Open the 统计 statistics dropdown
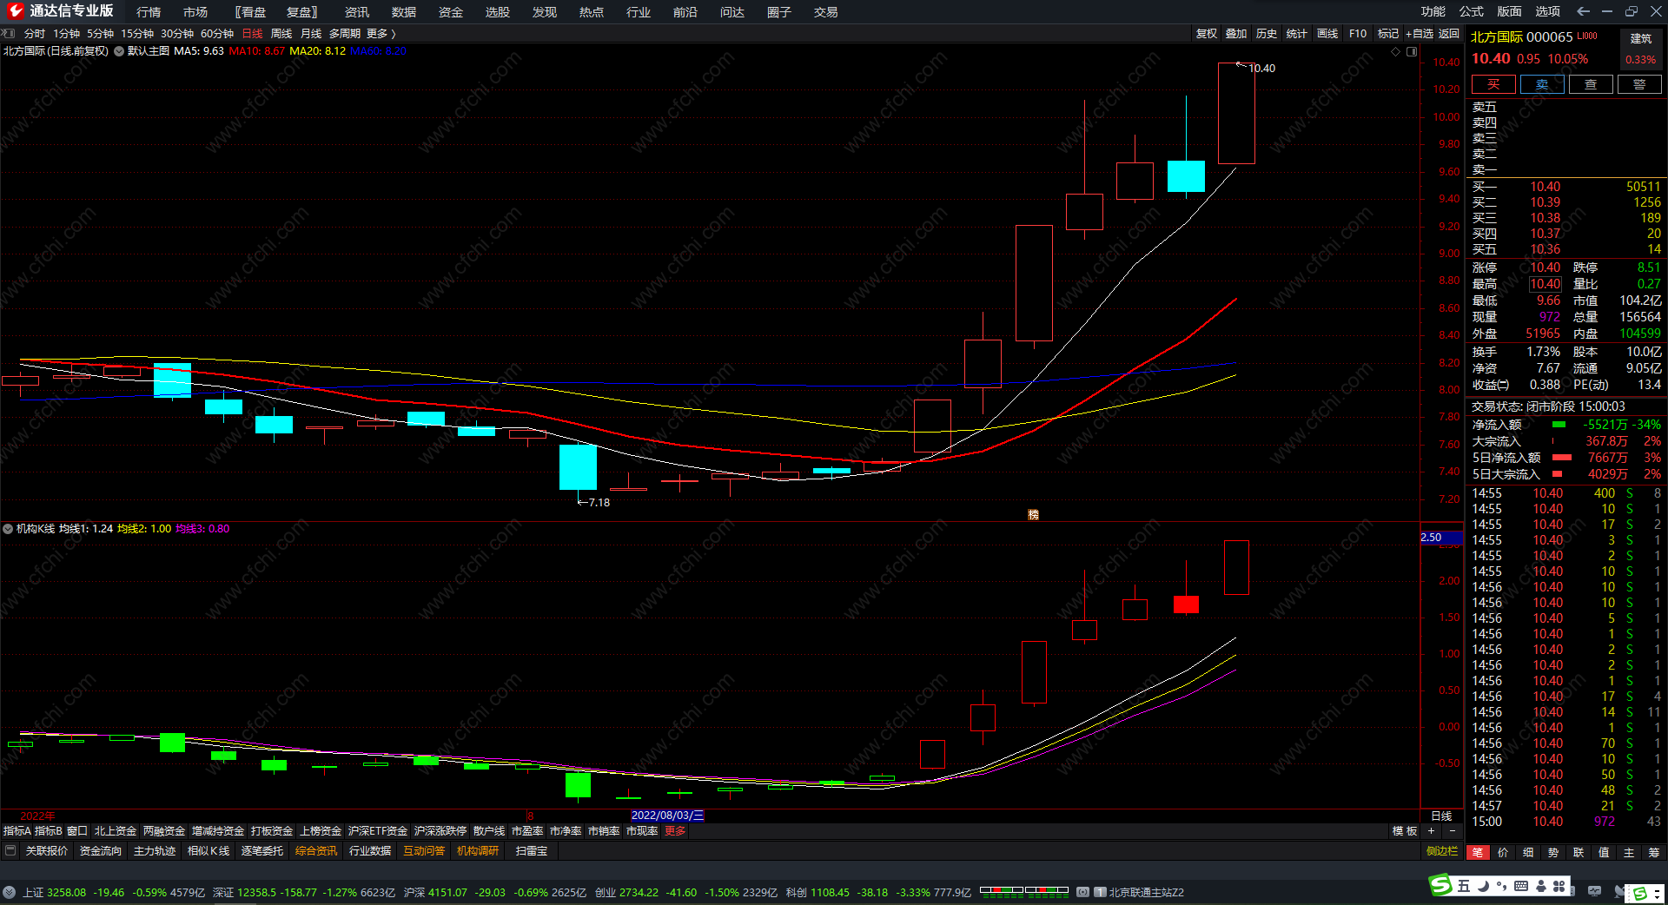This screenshot has width=1668, height=905. point(1296,33)
